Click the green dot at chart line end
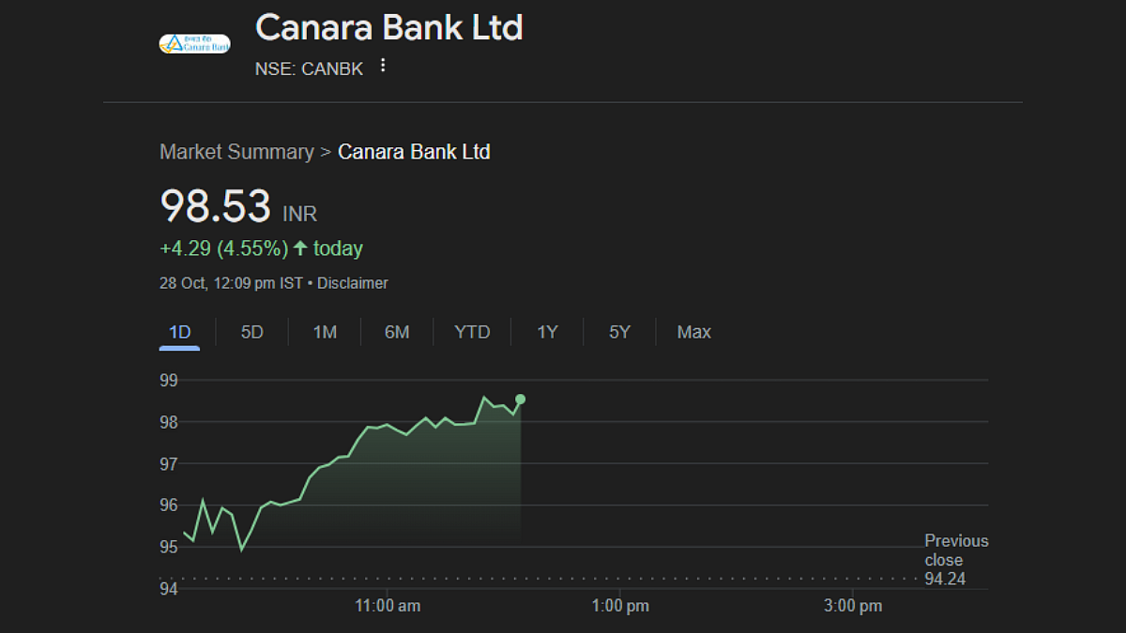Image resolution: width=1126 pixels, height=633 pixels. pos(521,399)
